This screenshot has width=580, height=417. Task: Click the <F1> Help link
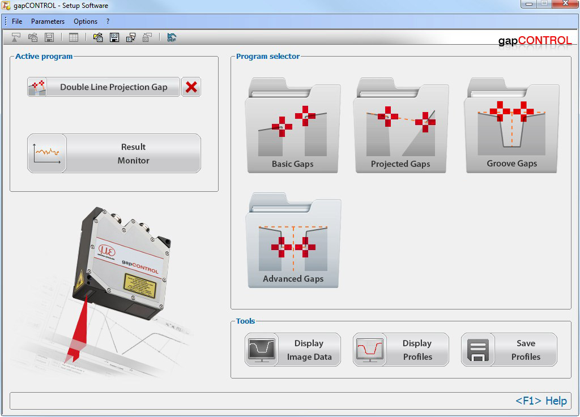tap(541, 401)
